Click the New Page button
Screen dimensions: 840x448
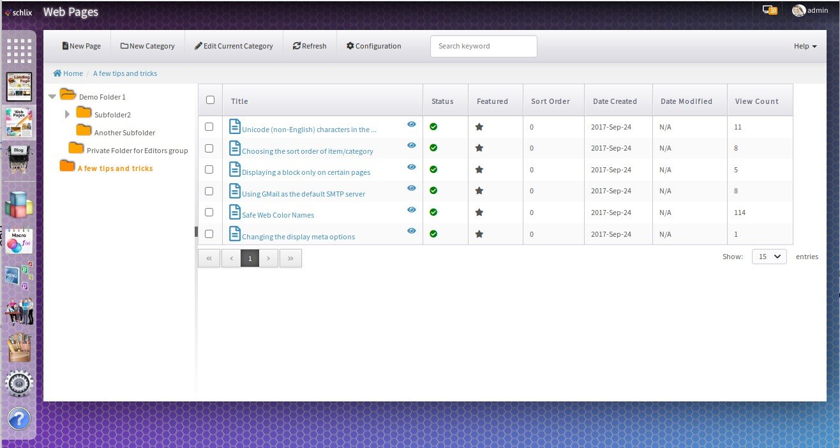[81, 46]
